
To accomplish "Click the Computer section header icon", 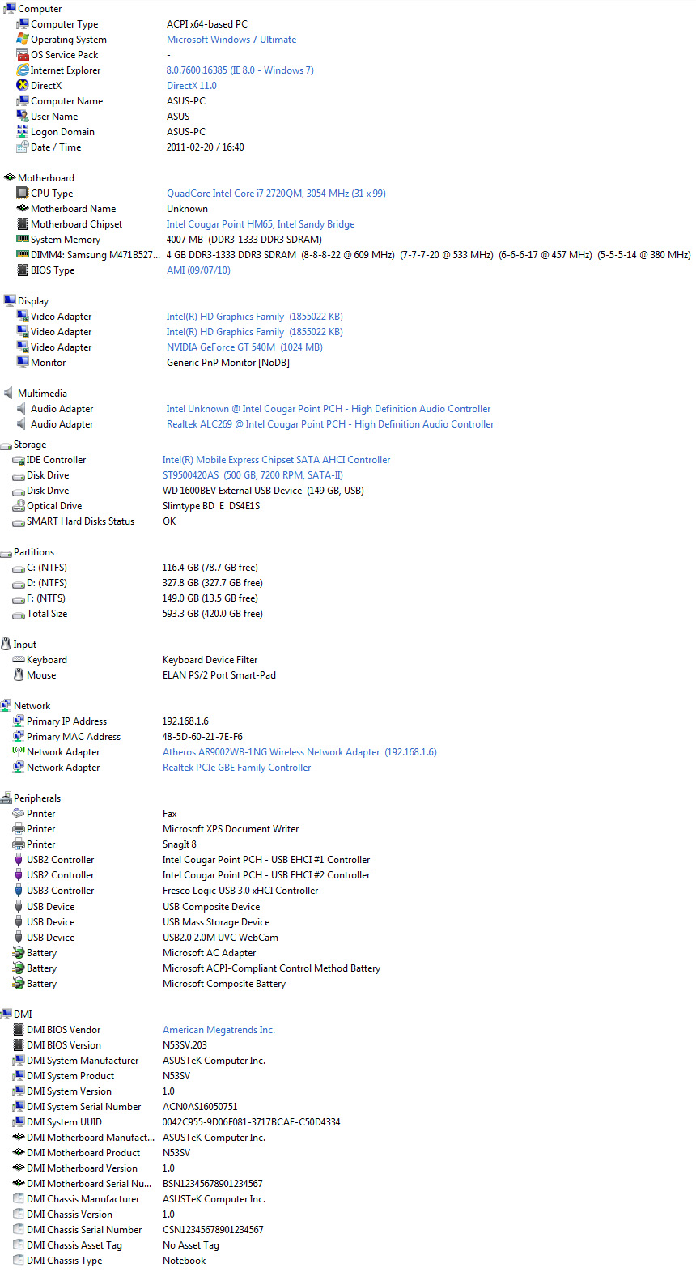I will coord(10,8).
